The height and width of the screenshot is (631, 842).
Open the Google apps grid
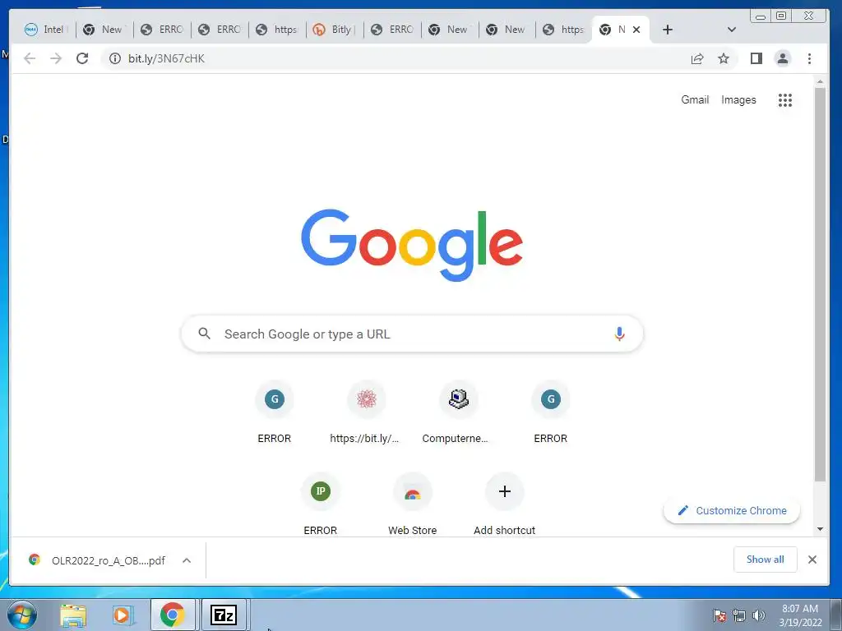pyautogui.click(x=785, y=99)
